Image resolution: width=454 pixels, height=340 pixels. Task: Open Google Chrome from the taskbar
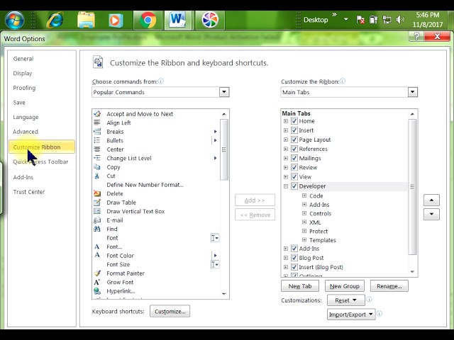[148, 20]
